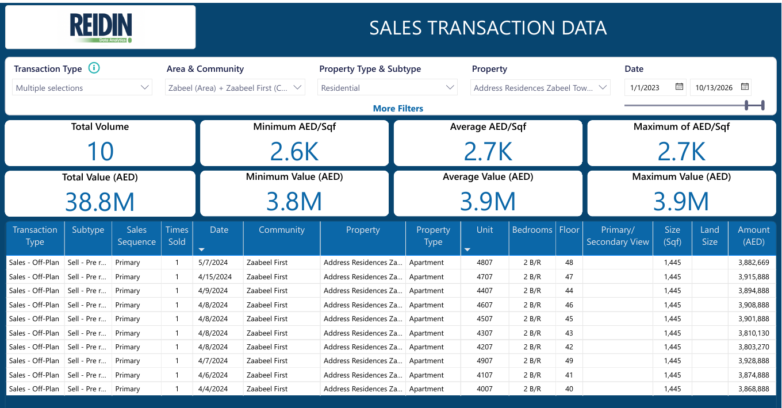Click amount cell 3,868,888
Image resolution: width=782 pixels, height=408 pixels.
click(x=753, y=389)
